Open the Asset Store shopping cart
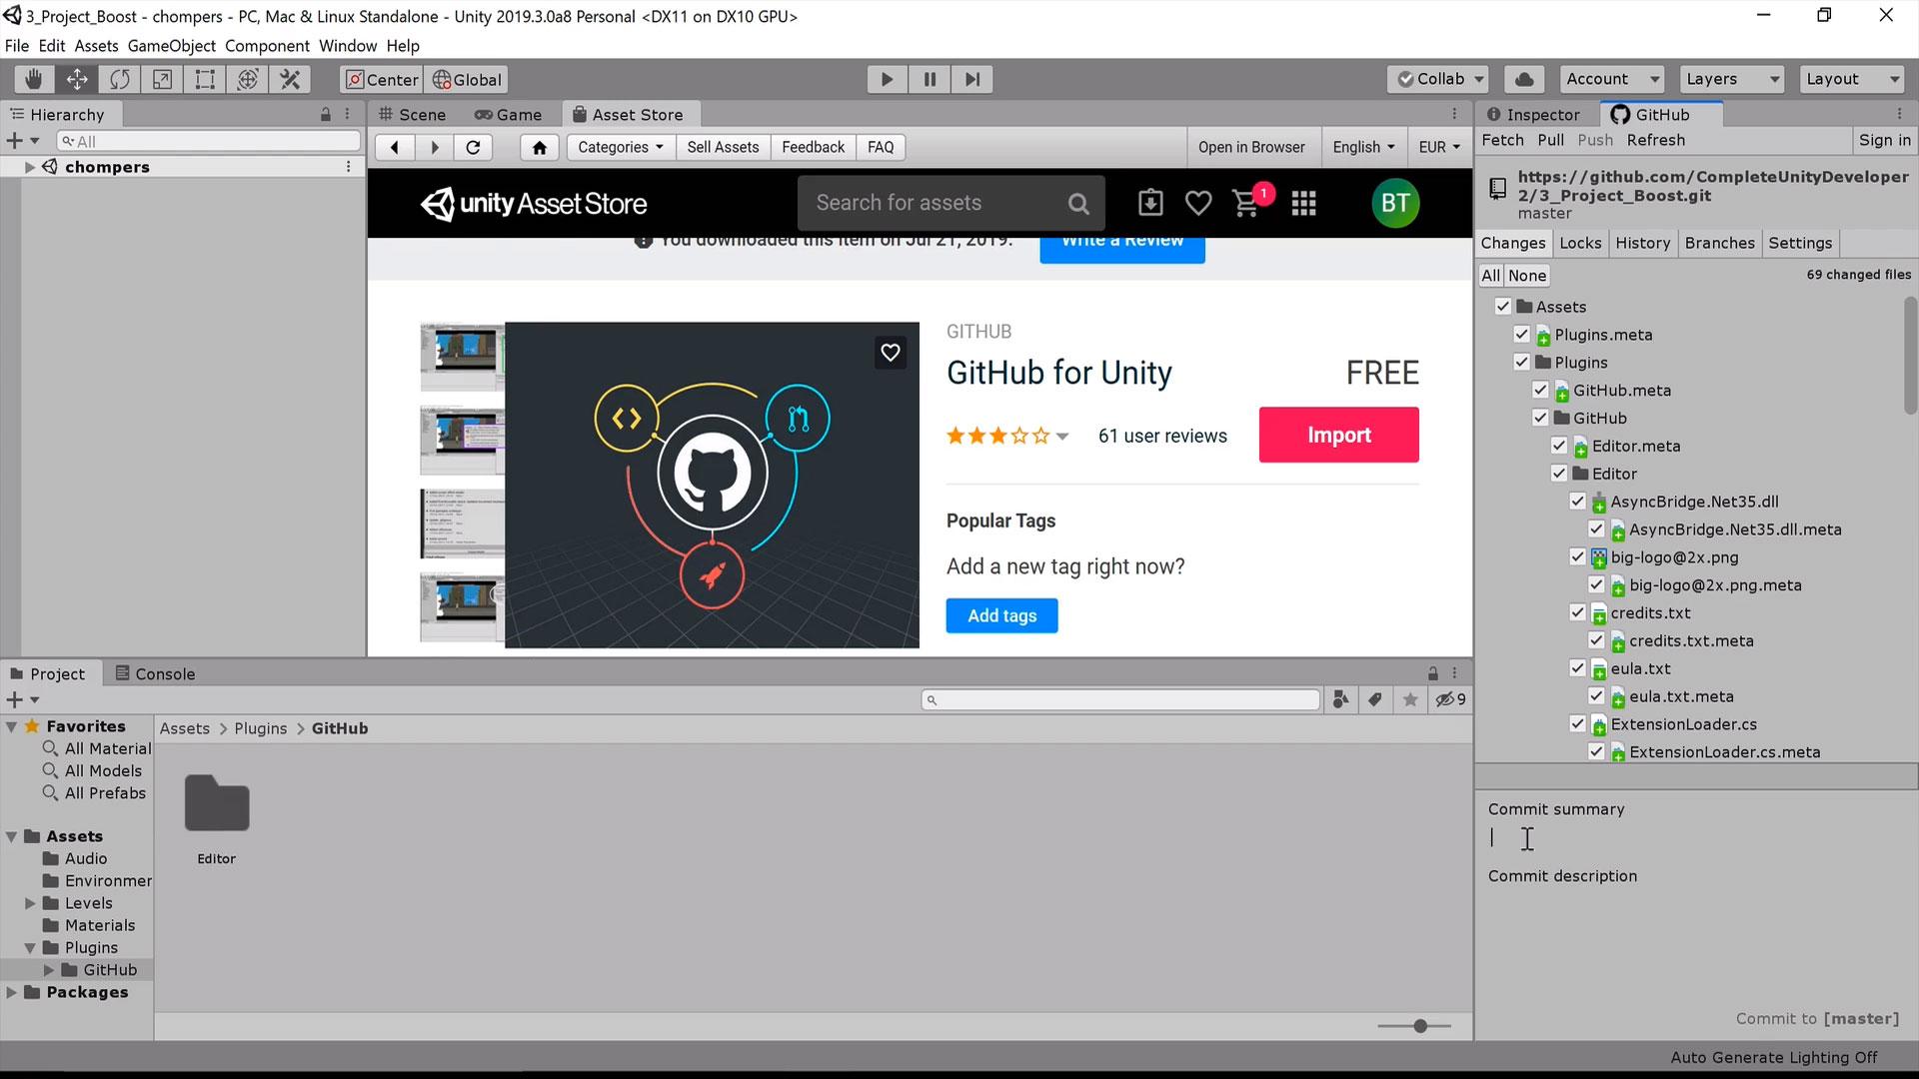 pyautogui.click(x=1246, y=204)
